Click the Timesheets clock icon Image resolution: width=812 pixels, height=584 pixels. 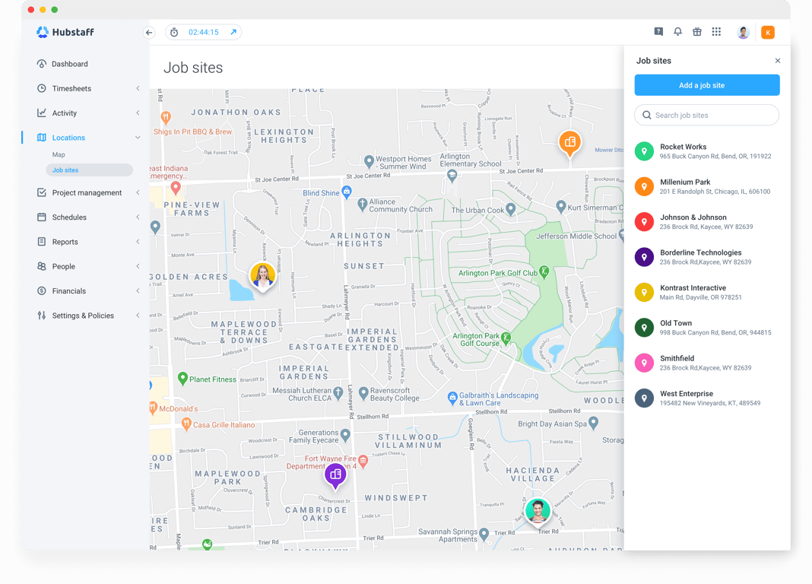(41, 88)
